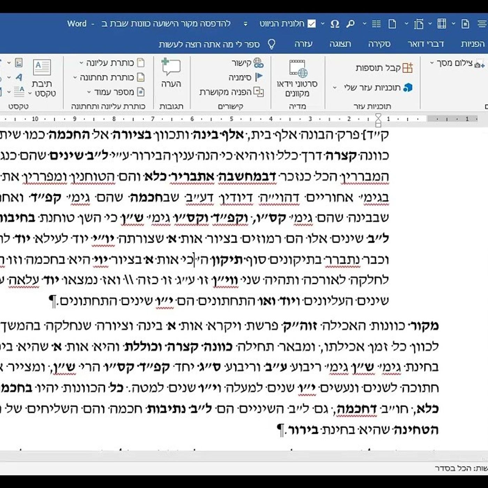Viewport: 488px width, 488px height.
Task: Open the כותרת תחתונה footer dropdown
Action: [108, 77]
